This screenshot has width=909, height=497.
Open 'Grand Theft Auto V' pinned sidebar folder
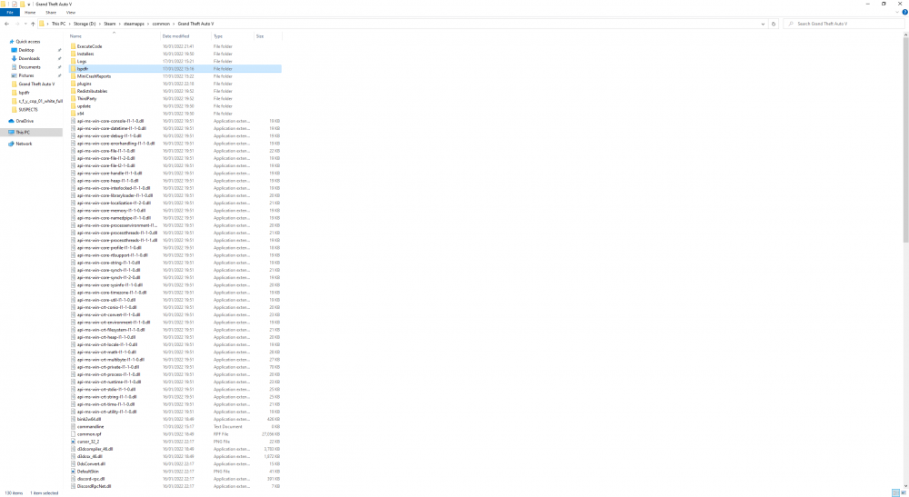(36, 84)
